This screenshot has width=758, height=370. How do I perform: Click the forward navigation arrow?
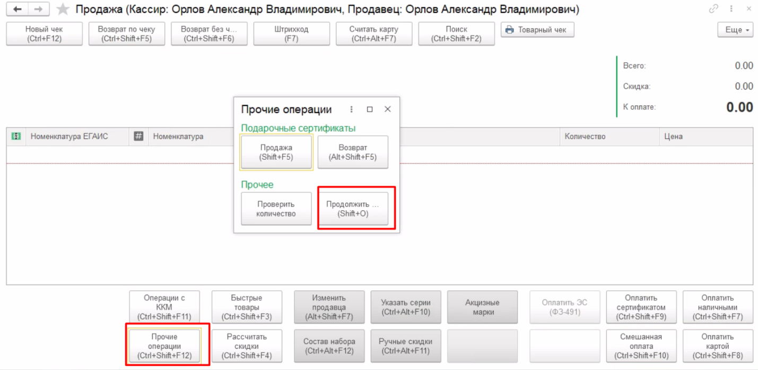pyautogui.click(x=38, y=10)
